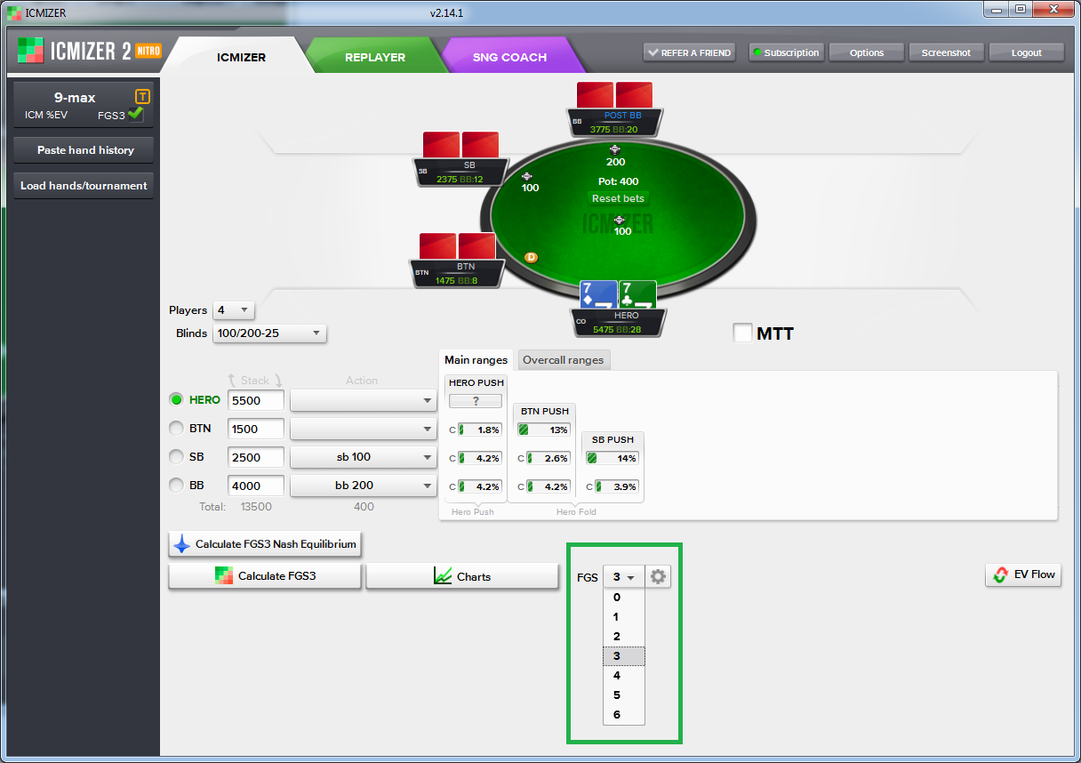1081x763 pixels.
Task: Click the SB seat plate on table
Action: point(460,172)
